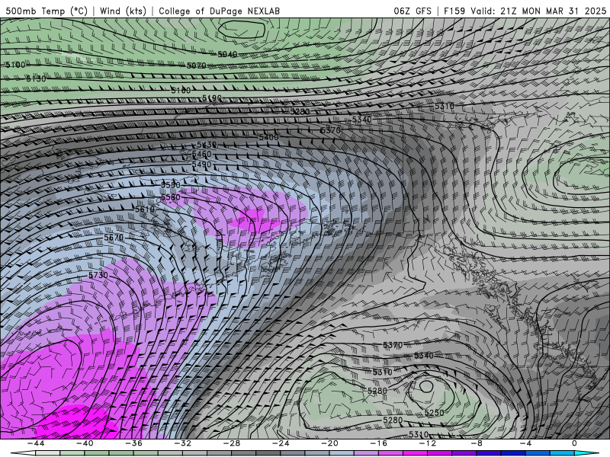Click the "500mb Temp (°C)" title text
This screenshot has width=610, height=457.
pos(47,11)
